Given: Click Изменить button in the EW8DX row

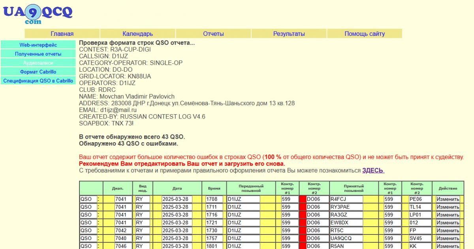Looking at the screenshot, I should 448,223.
